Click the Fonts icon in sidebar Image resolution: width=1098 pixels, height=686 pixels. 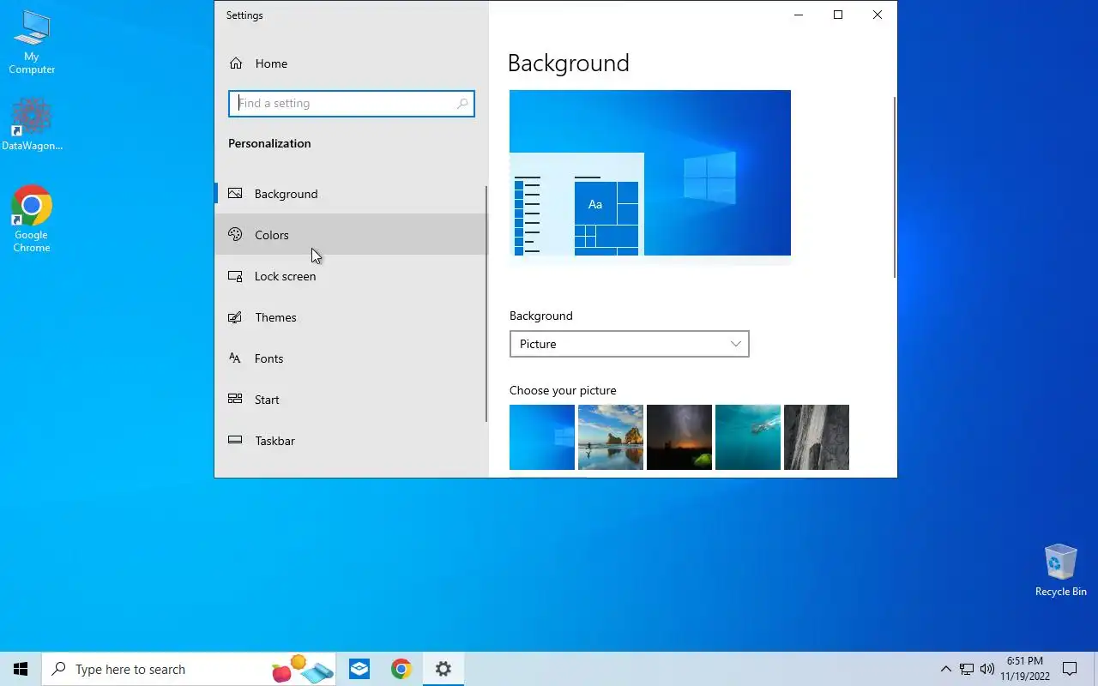235,358
